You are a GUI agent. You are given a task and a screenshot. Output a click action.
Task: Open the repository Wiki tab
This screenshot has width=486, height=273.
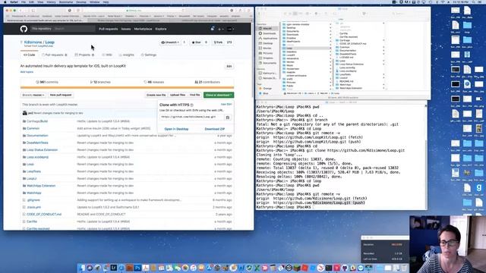tap(107, 55)
